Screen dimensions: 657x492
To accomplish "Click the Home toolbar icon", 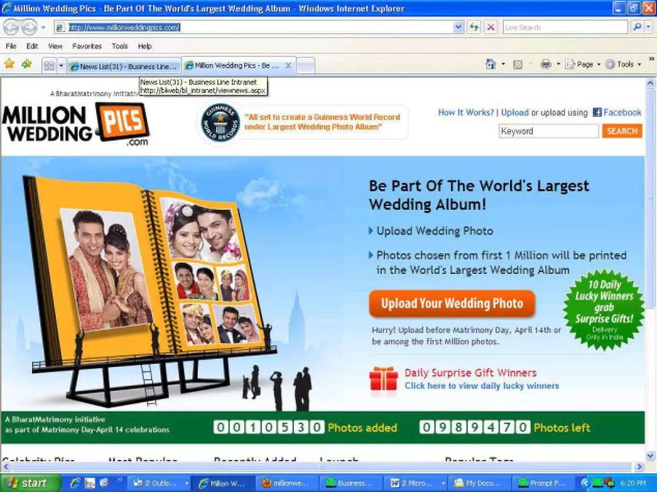I will [x=491, y=65].
